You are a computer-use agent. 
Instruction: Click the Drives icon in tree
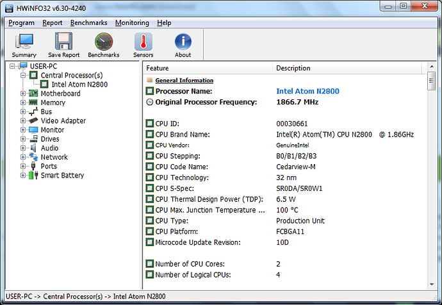(x=33, y=138)
